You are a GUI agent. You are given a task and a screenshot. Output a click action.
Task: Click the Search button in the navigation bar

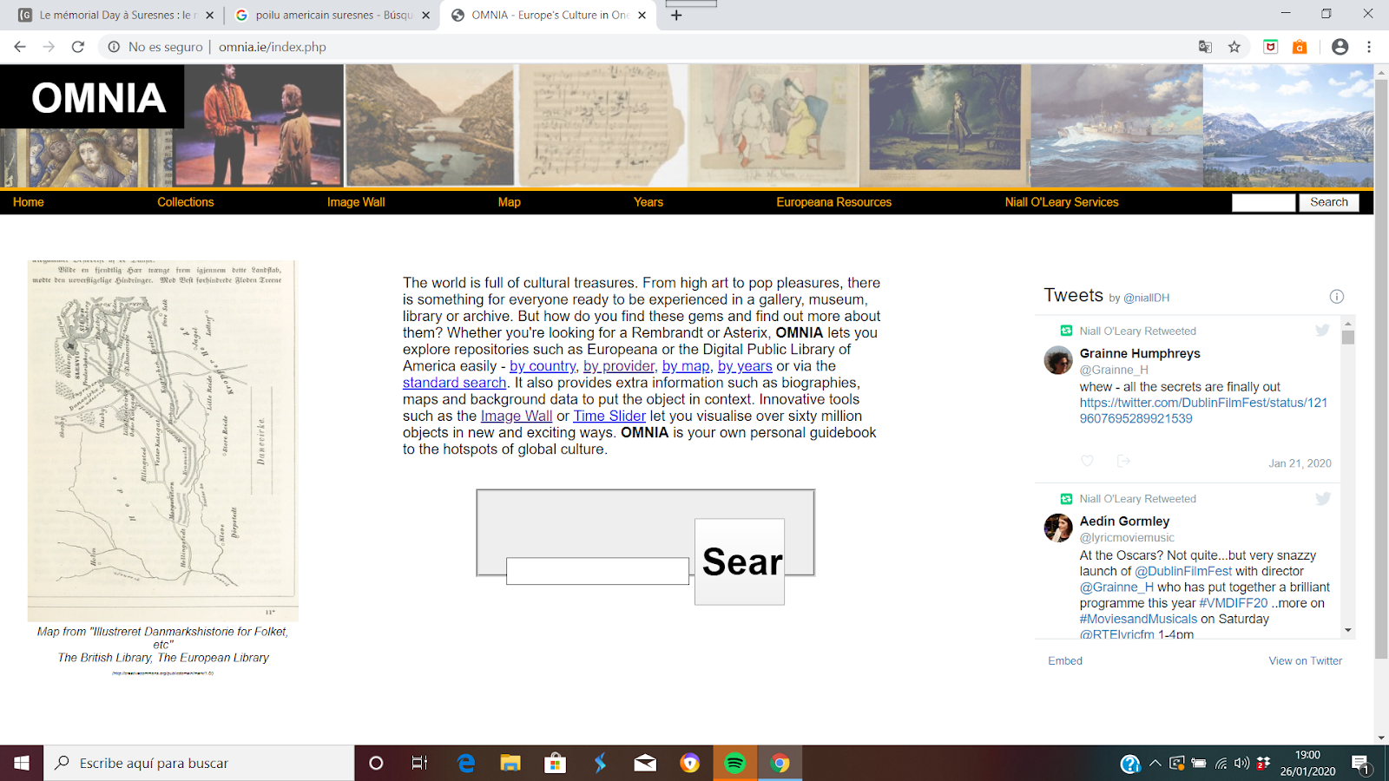coord(1329,202)
